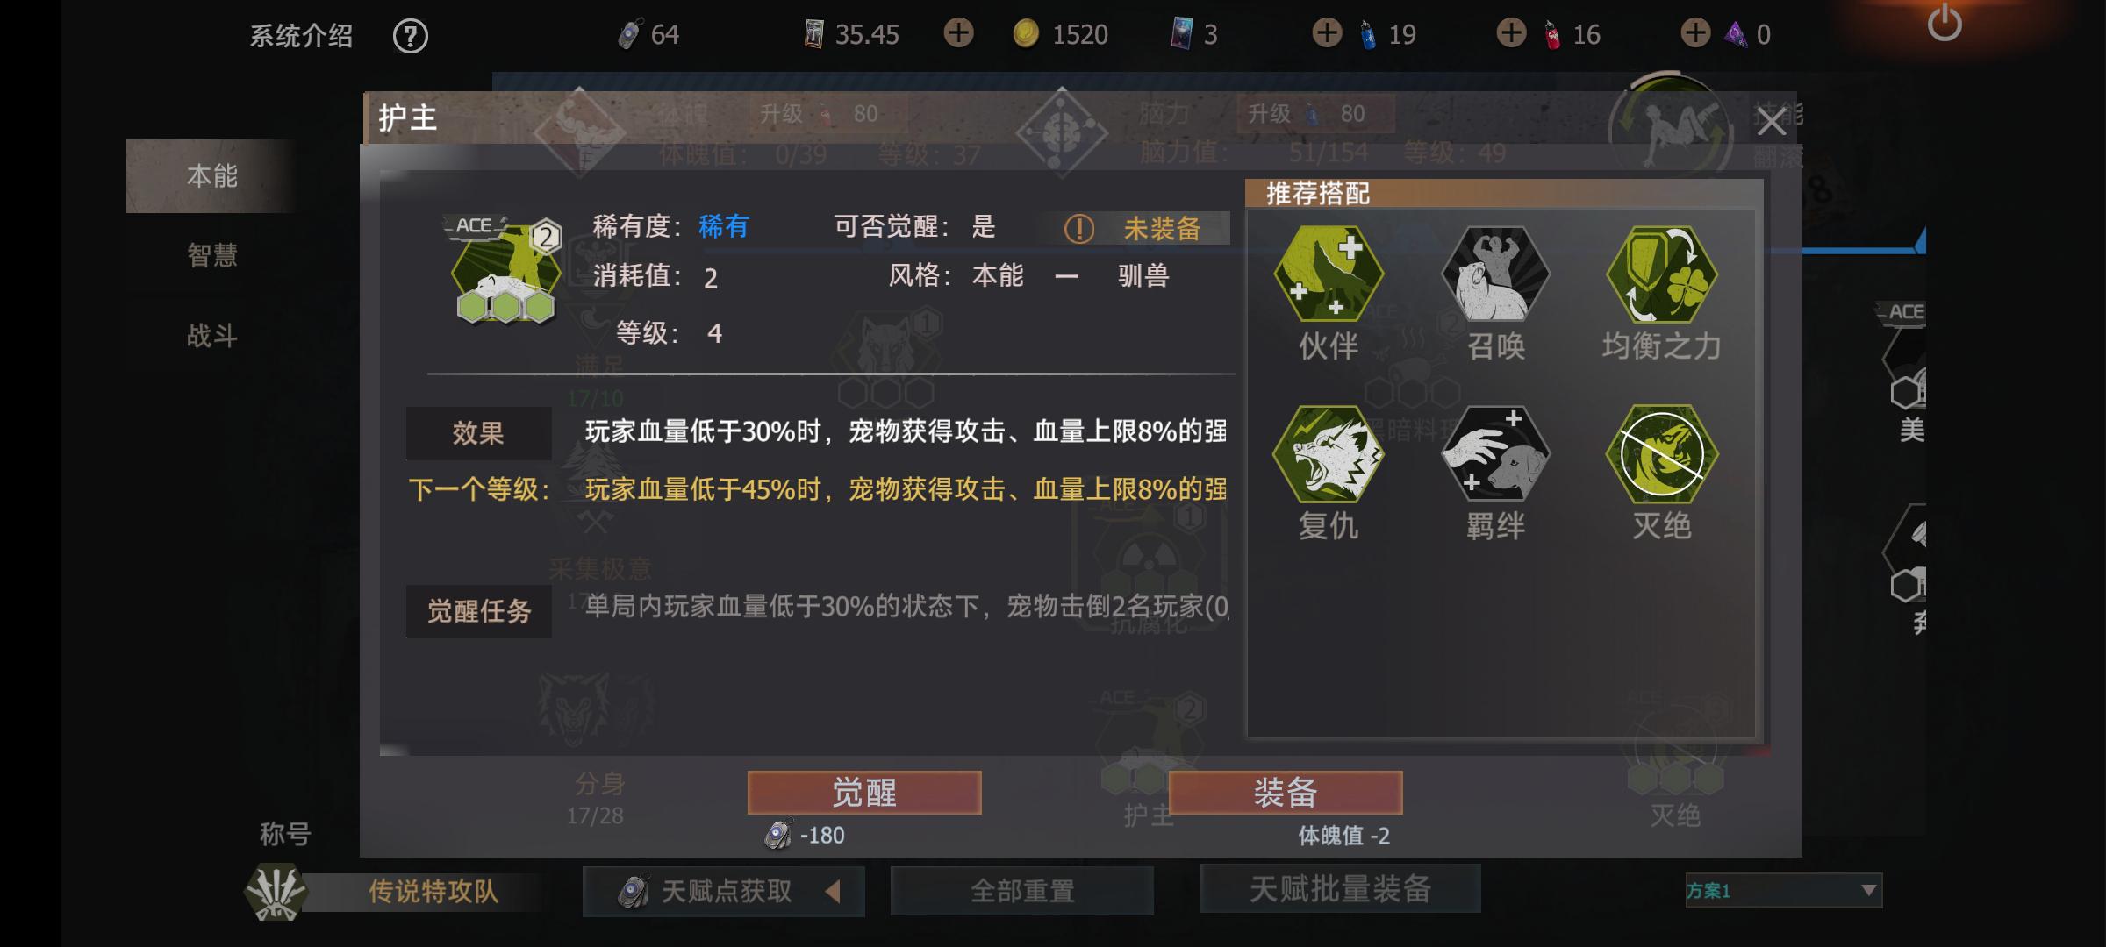The height and width of the screenshot is (947, 2106).
Task: Click the 天赋批量装备 button
Action: coord(1341,889)
